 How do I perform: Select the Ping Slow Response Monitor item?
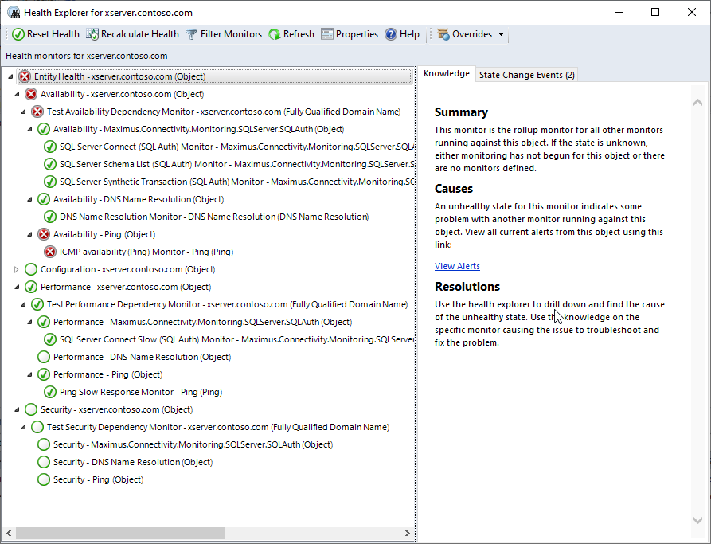[x=140, y=392]
